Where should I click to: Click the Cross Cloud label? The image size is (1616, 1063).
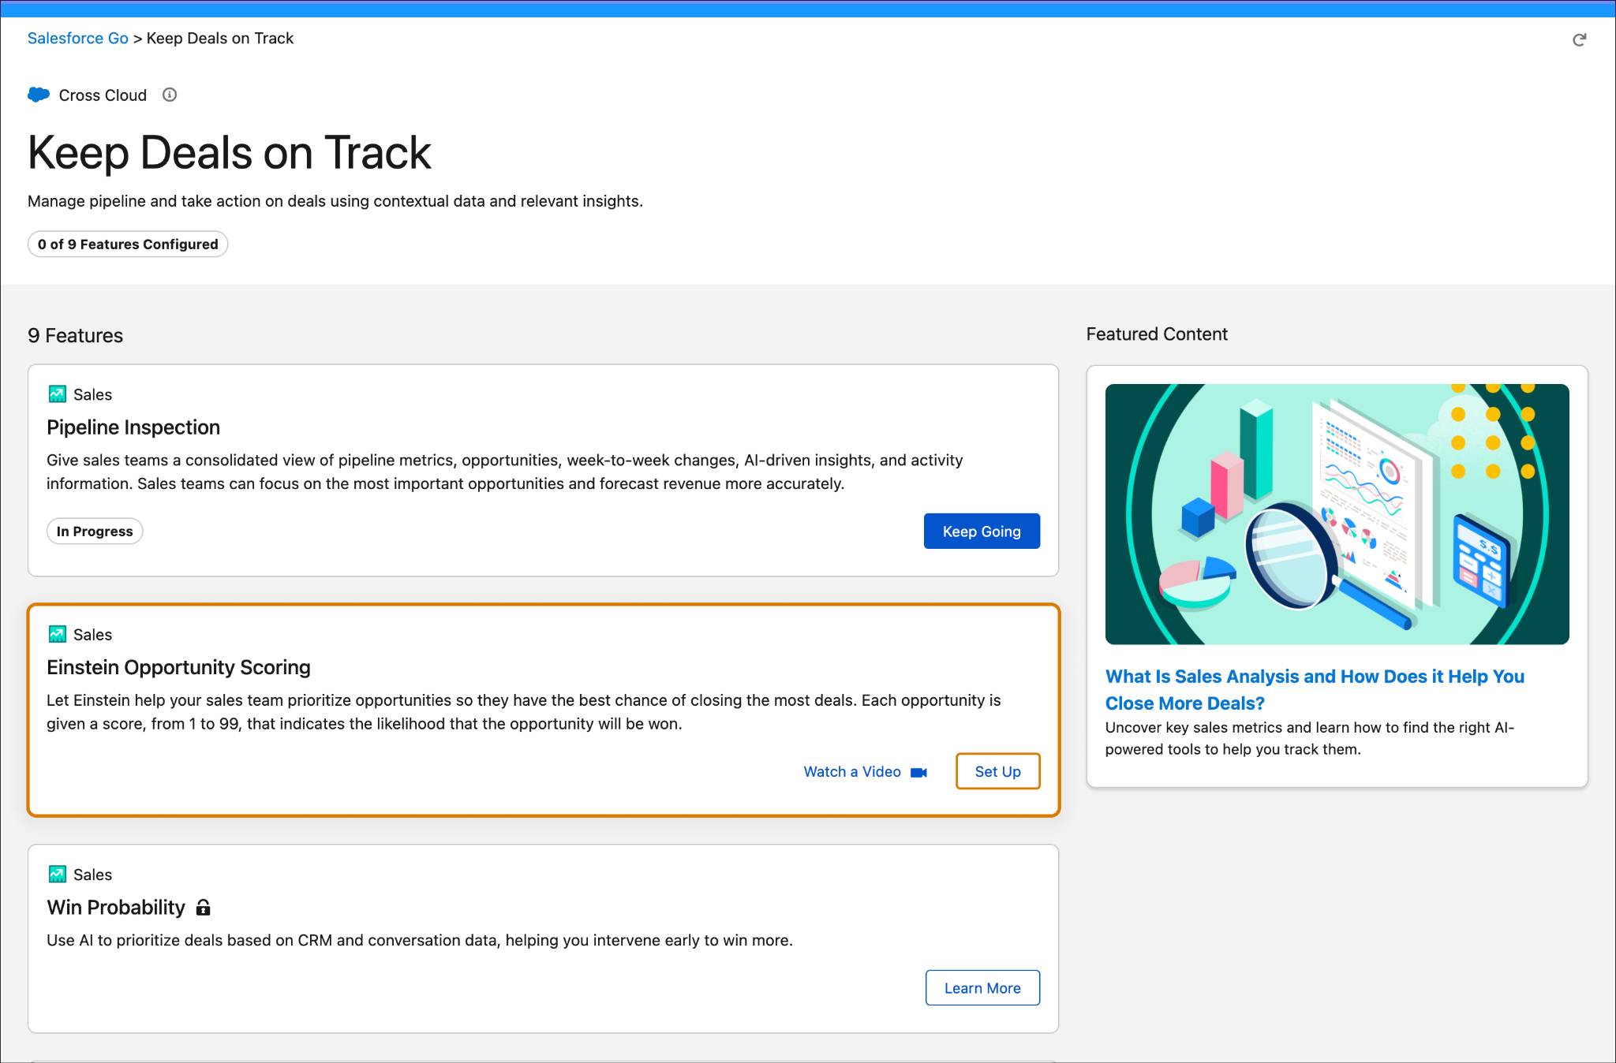pyautogui.click(x=103, y=95)
